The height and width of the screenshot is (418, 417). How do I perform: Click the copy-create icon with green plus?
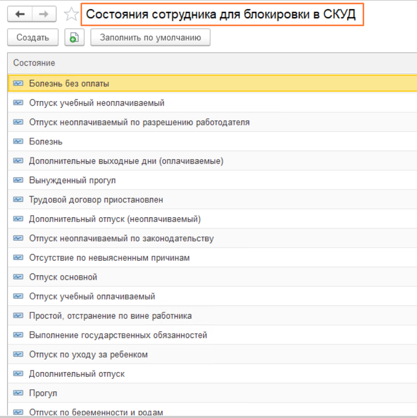point(74,37)
